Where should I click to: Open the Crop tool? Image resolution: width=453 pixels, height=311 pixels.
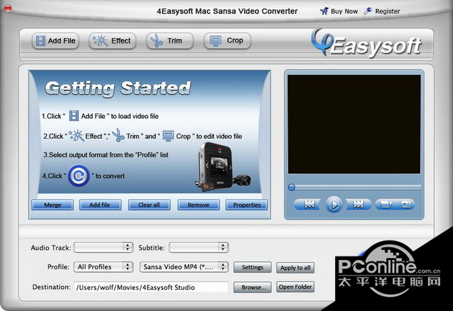tap(227, 41)
